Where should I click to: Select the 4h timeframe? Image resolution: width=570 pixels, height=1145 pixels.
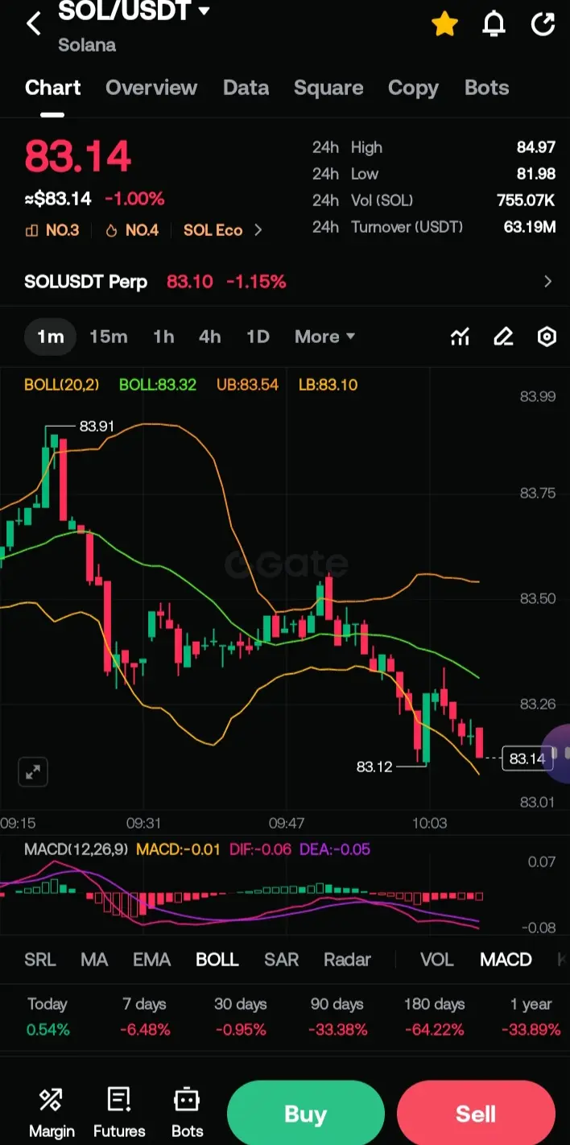click(x=209, y=337)
